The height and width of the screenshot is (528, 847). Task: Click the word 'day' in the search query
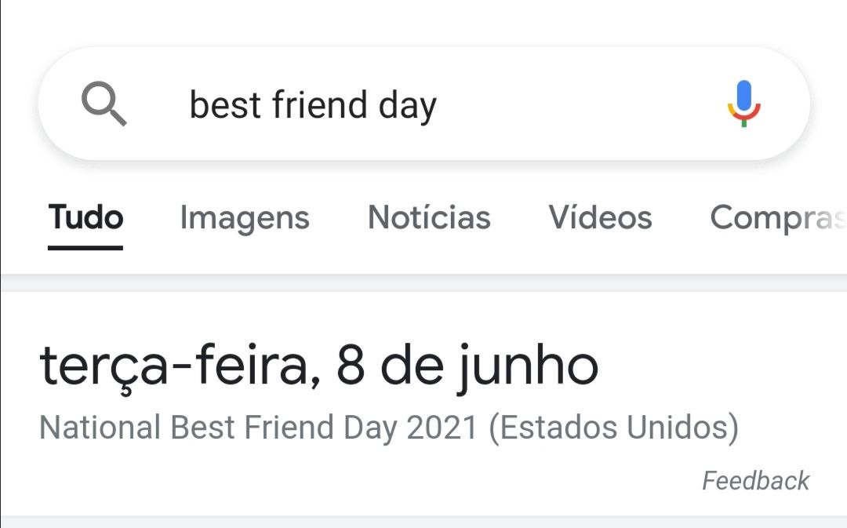[x=407, y=107]
